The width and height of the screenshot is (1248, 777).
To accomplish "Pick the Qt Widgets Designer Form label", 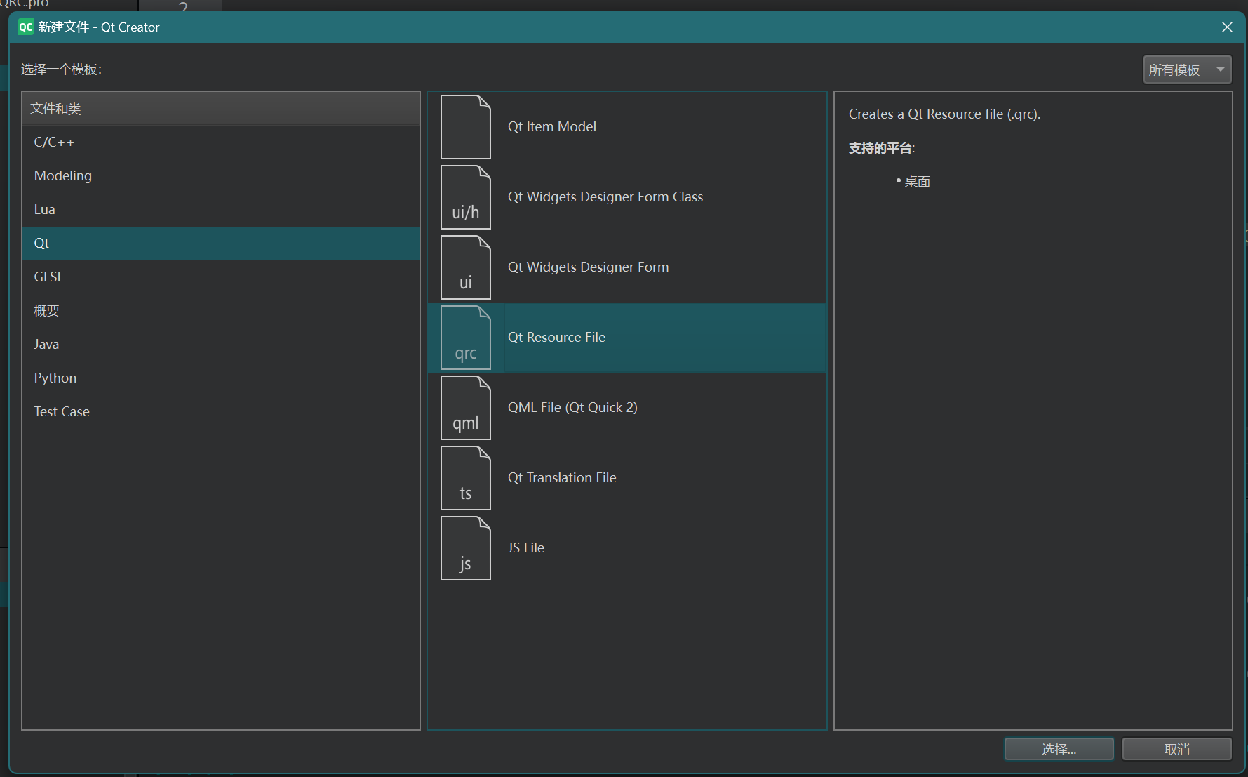I will pos(588,267).
